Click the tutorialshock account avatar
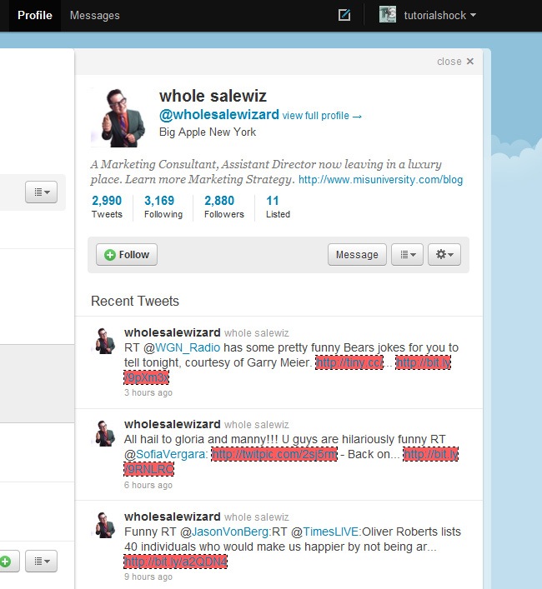This screenshot has width=542, height=589. tap(388, 15)
